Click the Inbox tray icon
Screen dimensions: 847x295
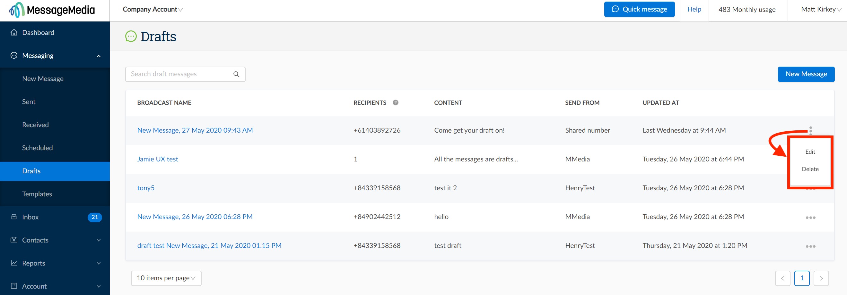(x=14, y=217)
